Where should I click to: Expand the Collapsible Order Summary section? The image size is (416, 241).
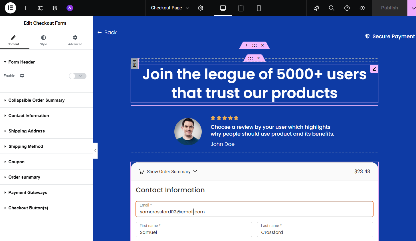[36, 100]
